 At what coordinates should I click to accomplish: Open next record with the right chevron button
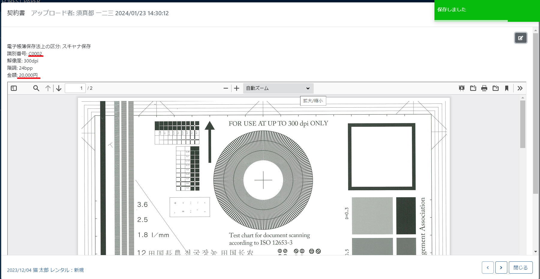[501, 268]
